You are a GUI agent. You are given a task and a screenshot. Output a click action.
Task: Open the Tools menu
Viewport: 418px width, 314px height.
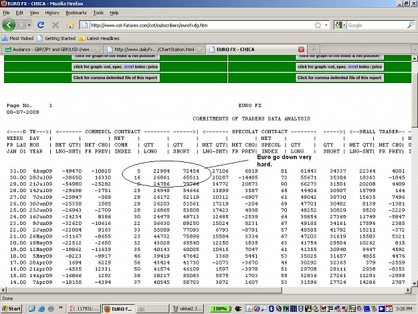pos(98,13)
